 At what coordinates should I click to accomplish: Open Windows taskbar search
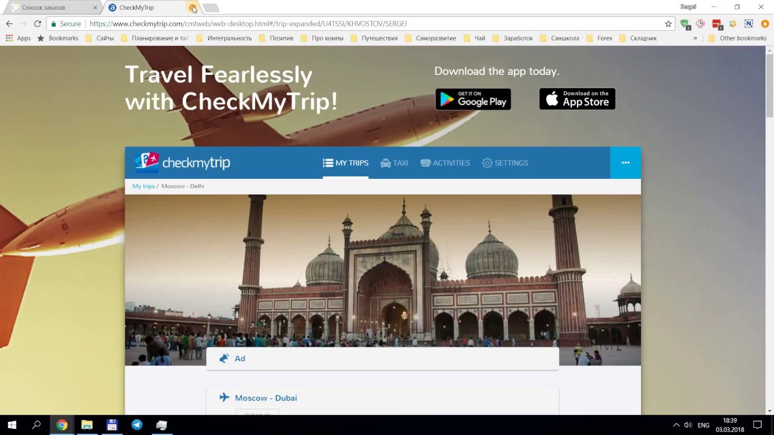(x=36, y=425)
